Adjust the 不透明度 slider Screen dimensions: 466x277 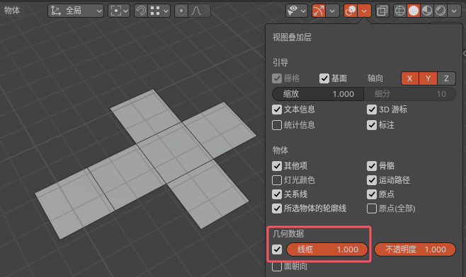(x=415, y=249)
